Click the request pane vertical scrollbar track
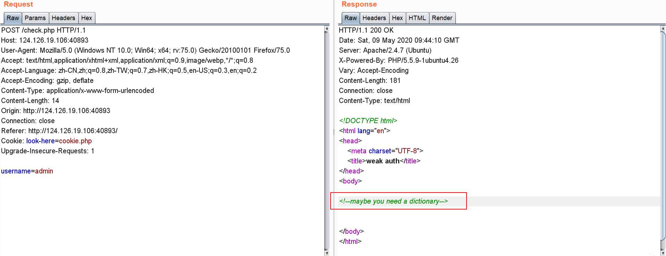Viewport: 666px width, 256px height. click(x=327, y=140)
